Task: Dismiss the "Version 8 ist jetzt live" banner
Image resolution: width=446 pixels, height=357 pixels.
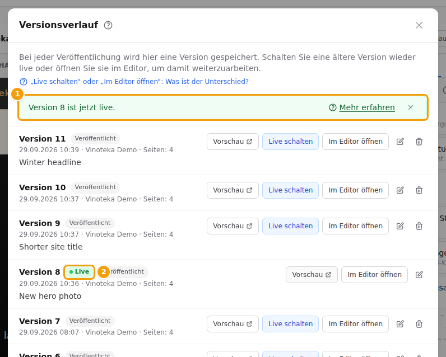Action: pyautogui.click(x=410, y=107)
